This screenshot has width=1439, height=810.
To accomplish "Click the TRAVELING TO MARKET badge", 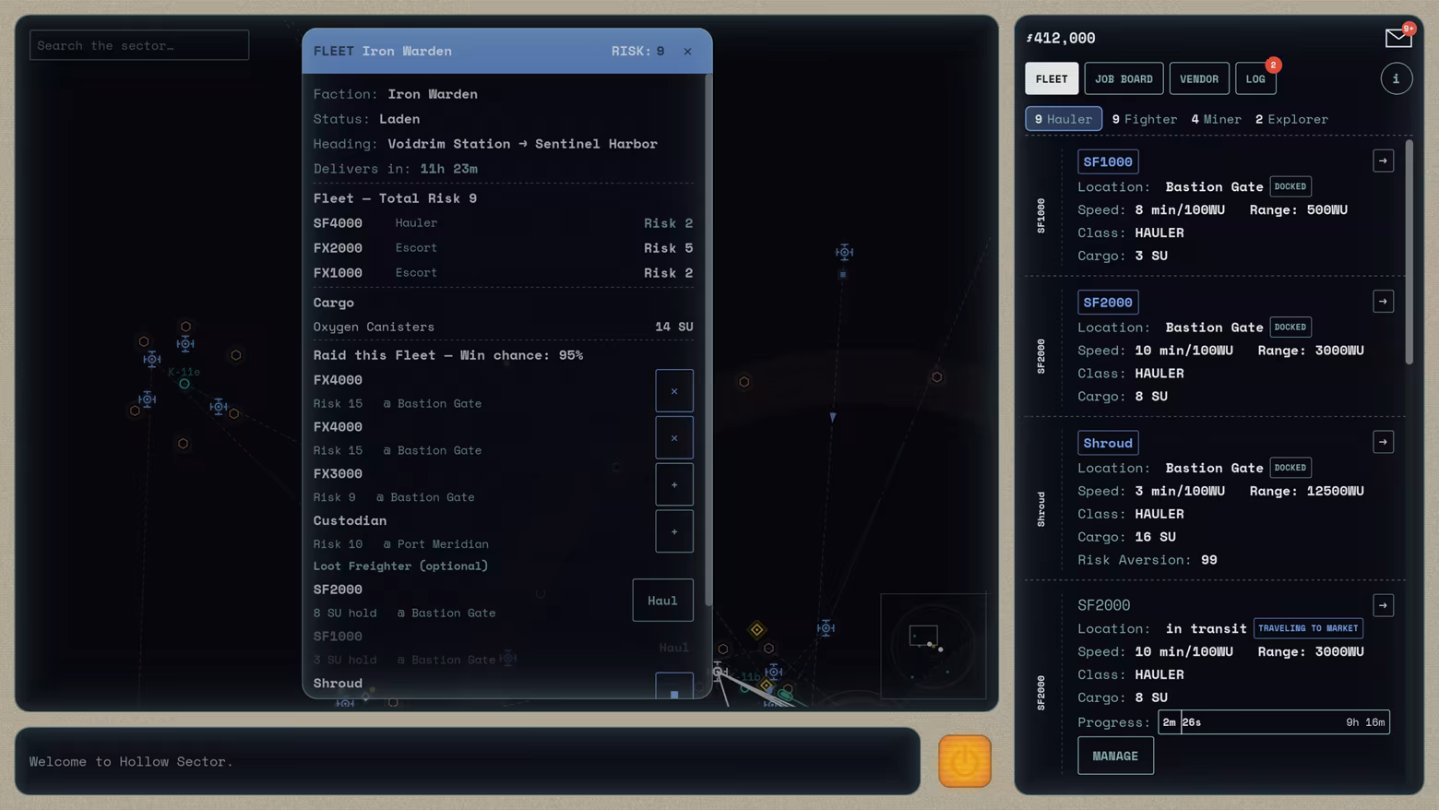I will tap(1308, 628).
